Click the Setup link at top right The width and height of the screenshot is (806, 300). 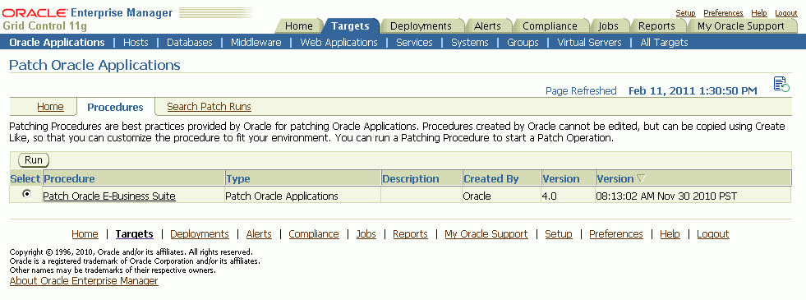pyautogui.click(x=685, y=13)
